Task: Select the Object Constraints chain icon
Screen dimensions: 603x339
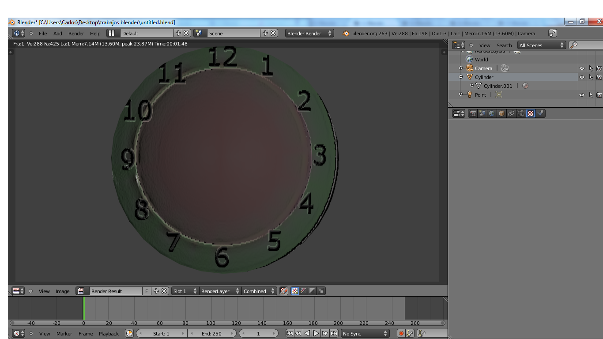Action: [x=511, y=113]
